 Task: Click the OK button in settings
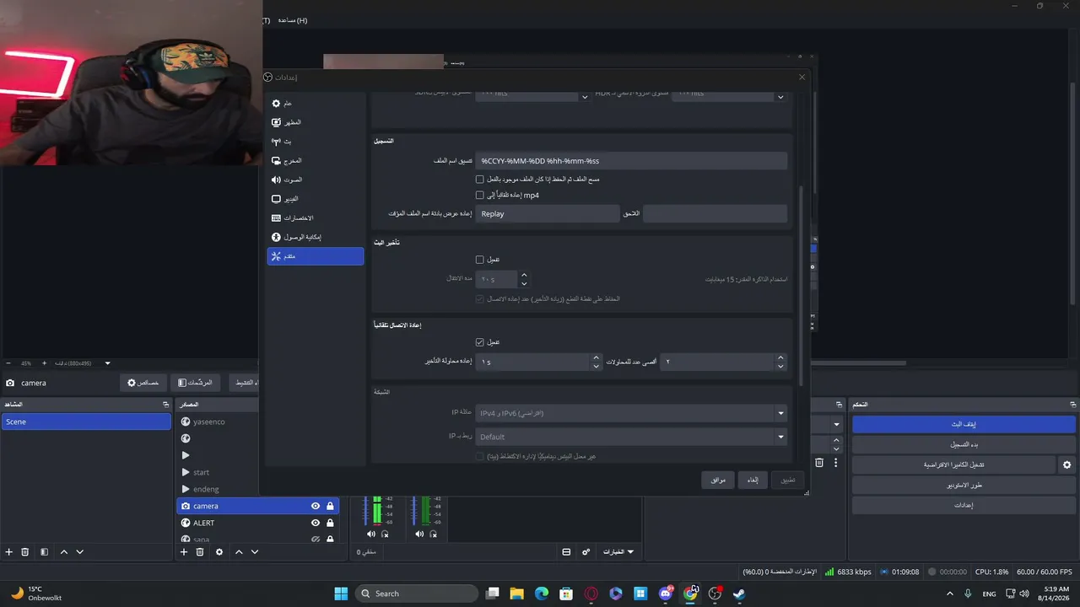[718, 480]
